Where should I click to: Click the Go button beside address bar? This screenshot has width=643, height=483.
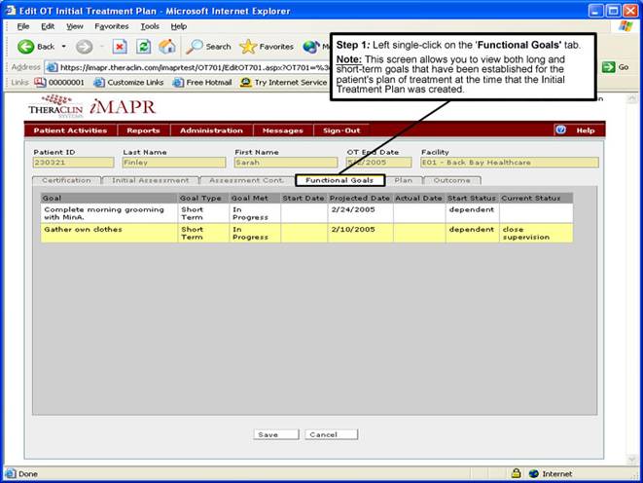point(616,66)
